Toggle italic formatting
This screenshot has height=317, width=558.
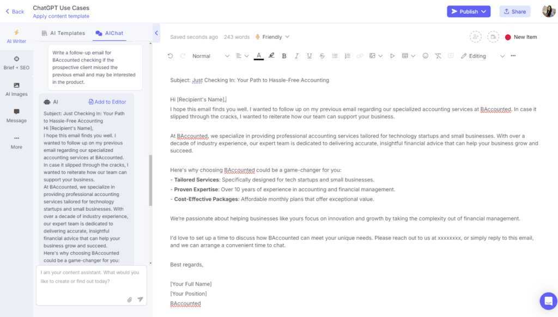tap(296, 56)
